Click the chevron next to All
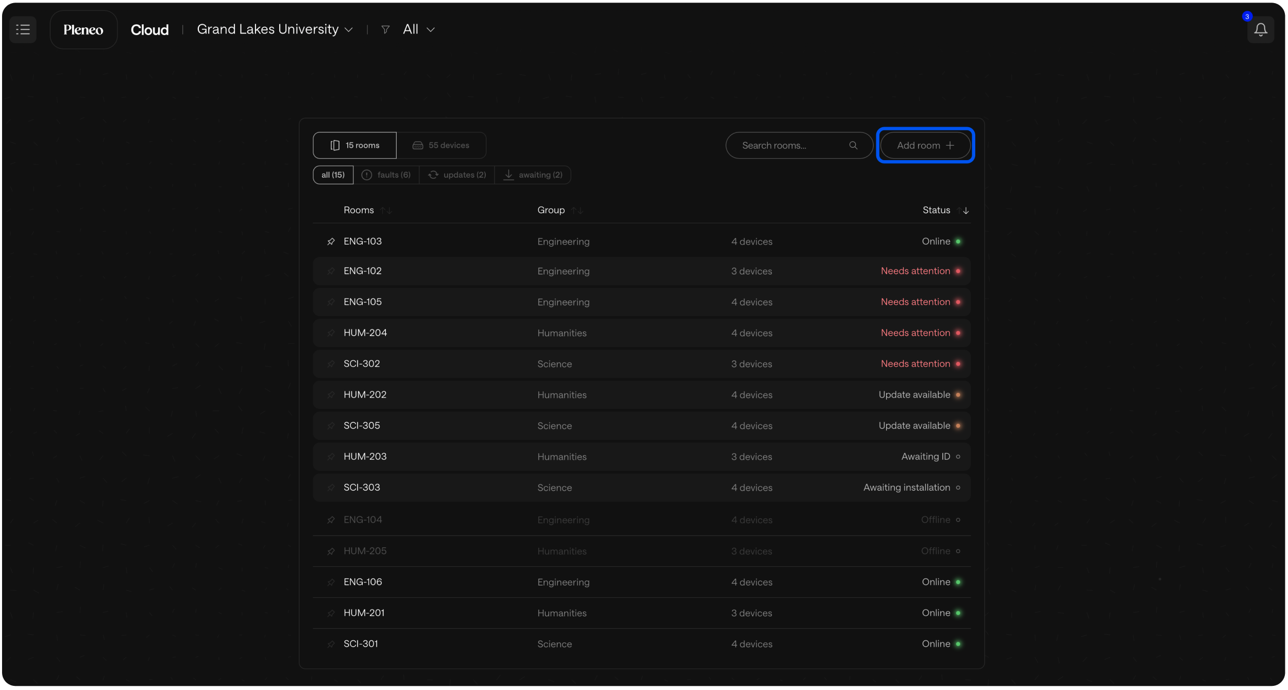The image size is (1288, 690). (431, 30)
